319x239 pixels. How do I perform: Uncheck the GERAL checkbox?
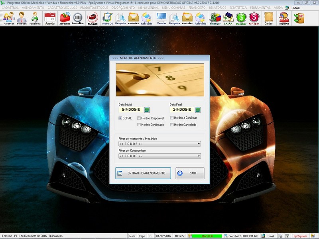point(120,118)
